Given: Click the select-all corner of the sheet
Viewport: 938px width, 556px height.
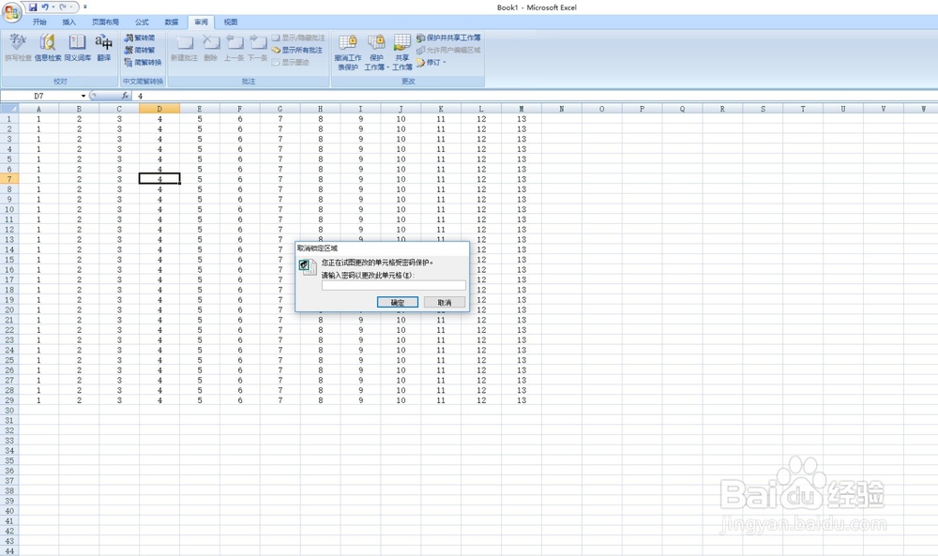Looking at the screenshot, I should click(9, 109).
